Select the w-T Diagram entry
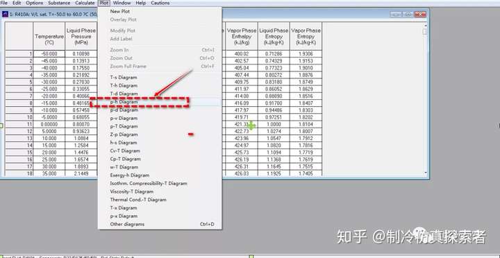The image size is (500, 258). (160, 167)
